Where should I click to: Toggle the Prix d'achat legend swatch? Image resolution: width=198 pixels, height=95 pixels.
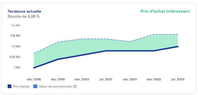click(x=10, y=87)
